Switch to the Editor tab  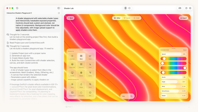pyautogui.click(x=117, y=18)
